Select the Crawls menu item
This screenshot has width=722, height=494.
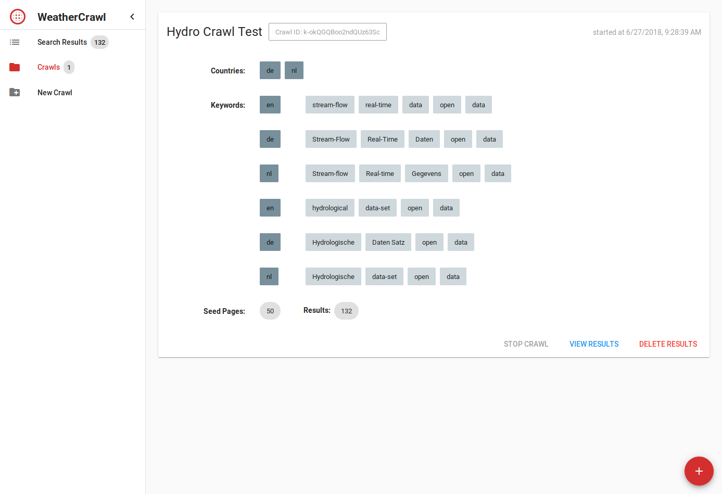point(48,67)
